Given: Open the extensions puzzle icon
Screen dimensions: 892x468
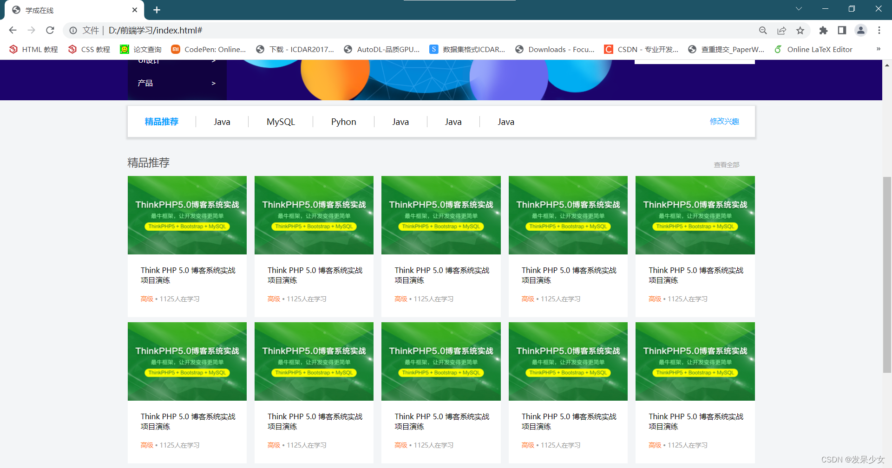Looking at the screenshot, I should pos(823,30).
